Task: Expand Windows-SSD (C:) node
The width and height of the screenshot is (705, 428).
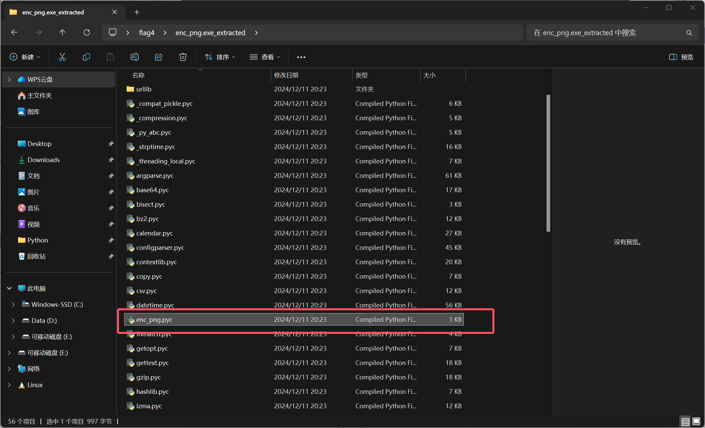Action: 13,304
